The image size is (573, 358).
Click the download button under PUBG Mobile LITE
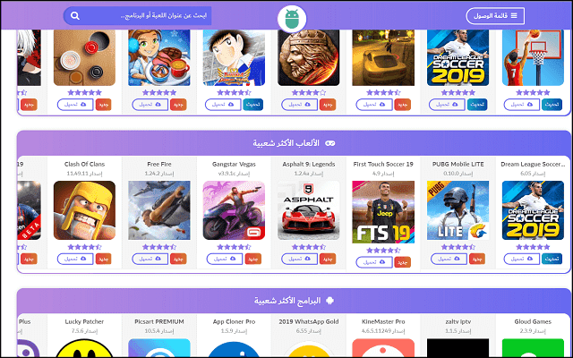tap(449, 259)
